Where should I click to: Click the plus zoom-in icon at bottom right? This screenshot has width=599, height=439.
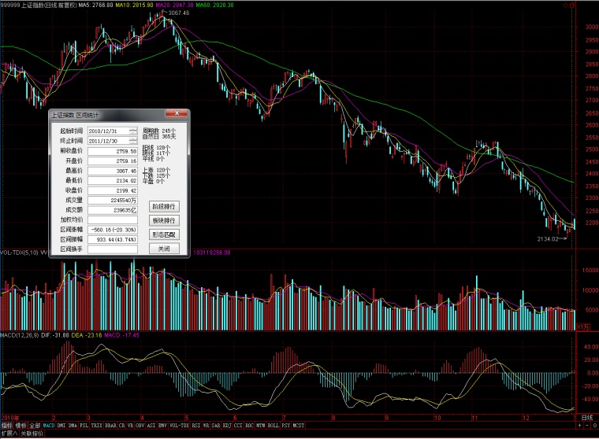(x=579, y=426)
